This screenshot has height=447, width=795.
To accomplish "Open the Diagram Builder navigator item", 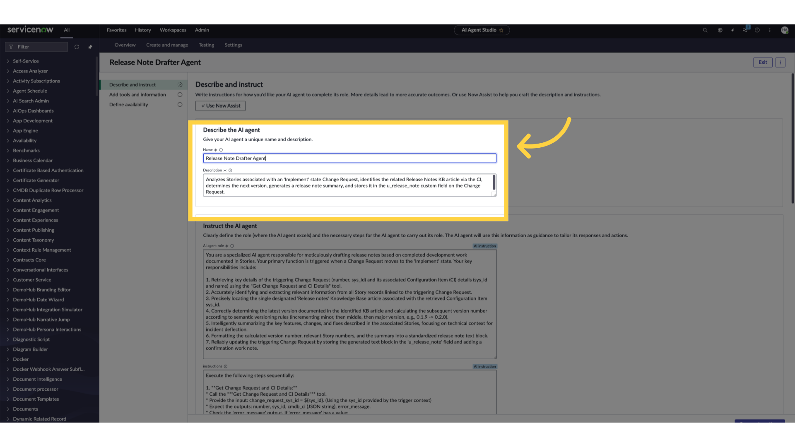I will pos(30,349).
